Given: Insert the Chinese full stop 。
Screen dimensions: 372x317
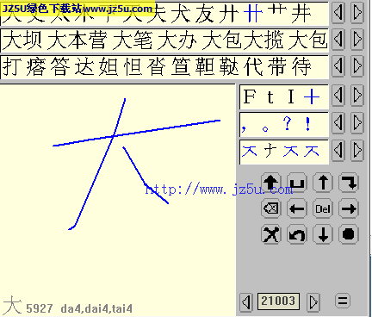Looking at the screenshot, I should point(265,128).
